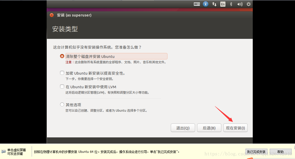
Task: Open the keyboard indicator in top panel
Action: (x=197, y=4)
